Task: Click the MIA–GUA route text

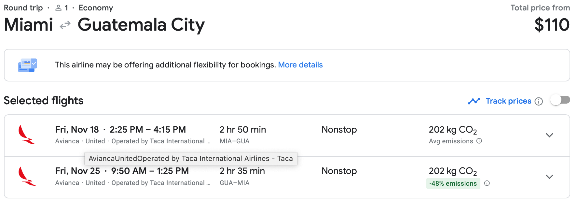Action: coord(234,141)
